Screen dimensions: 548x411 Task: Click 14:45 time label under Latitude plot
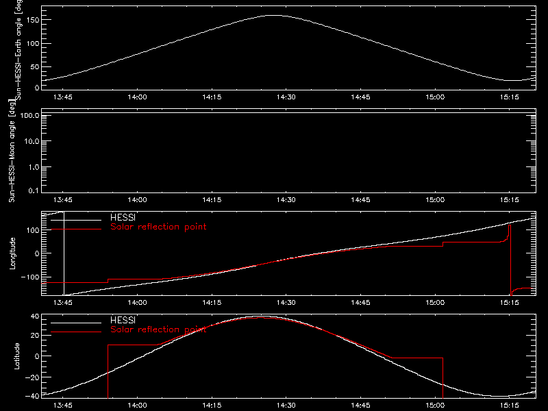(360, 406)
